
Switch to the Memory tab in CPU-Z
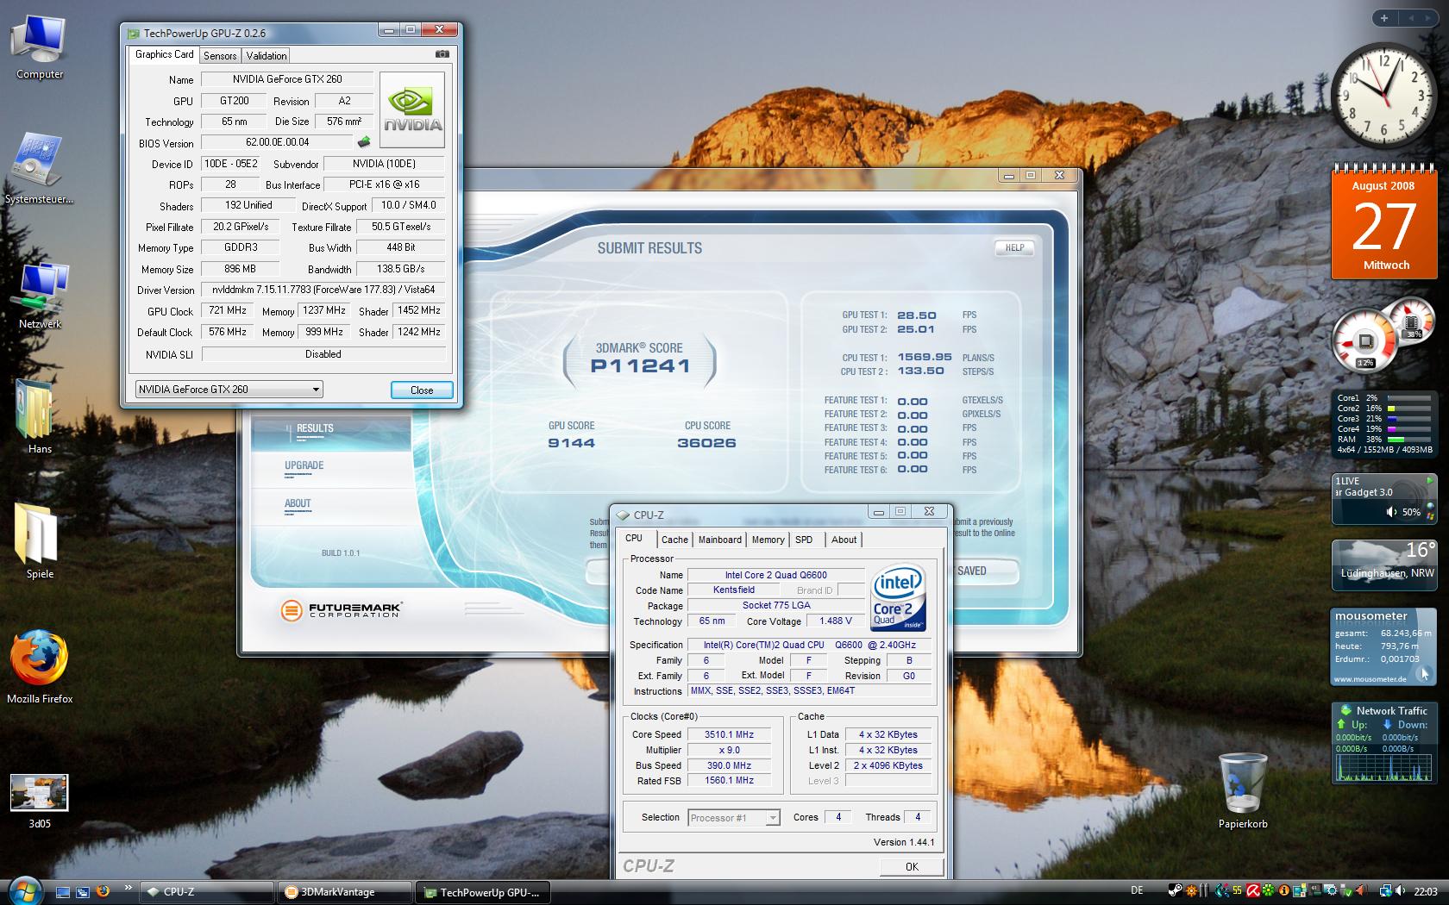click(x=768, y=540)
